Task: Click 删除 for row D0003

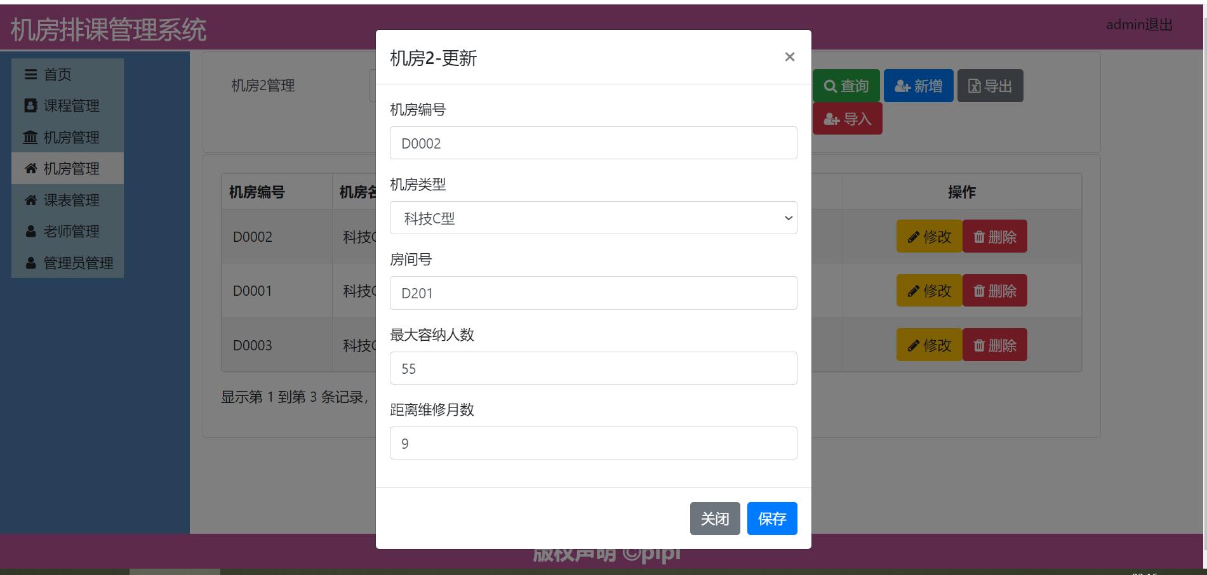Action: [x=995, y=345]
